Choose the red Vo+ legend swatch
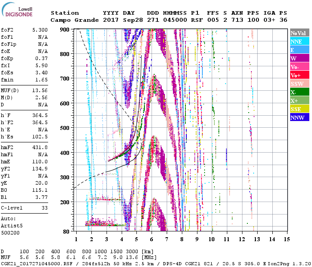The width and height of the screenshot is (312, 267). [300, 75]
